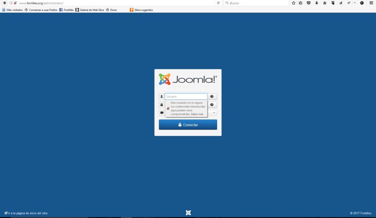The height and width of the screenshot is (218, 376).
Task: Click the developer tools extension icon
Action: pyautogui.click(x=349, y=3)
